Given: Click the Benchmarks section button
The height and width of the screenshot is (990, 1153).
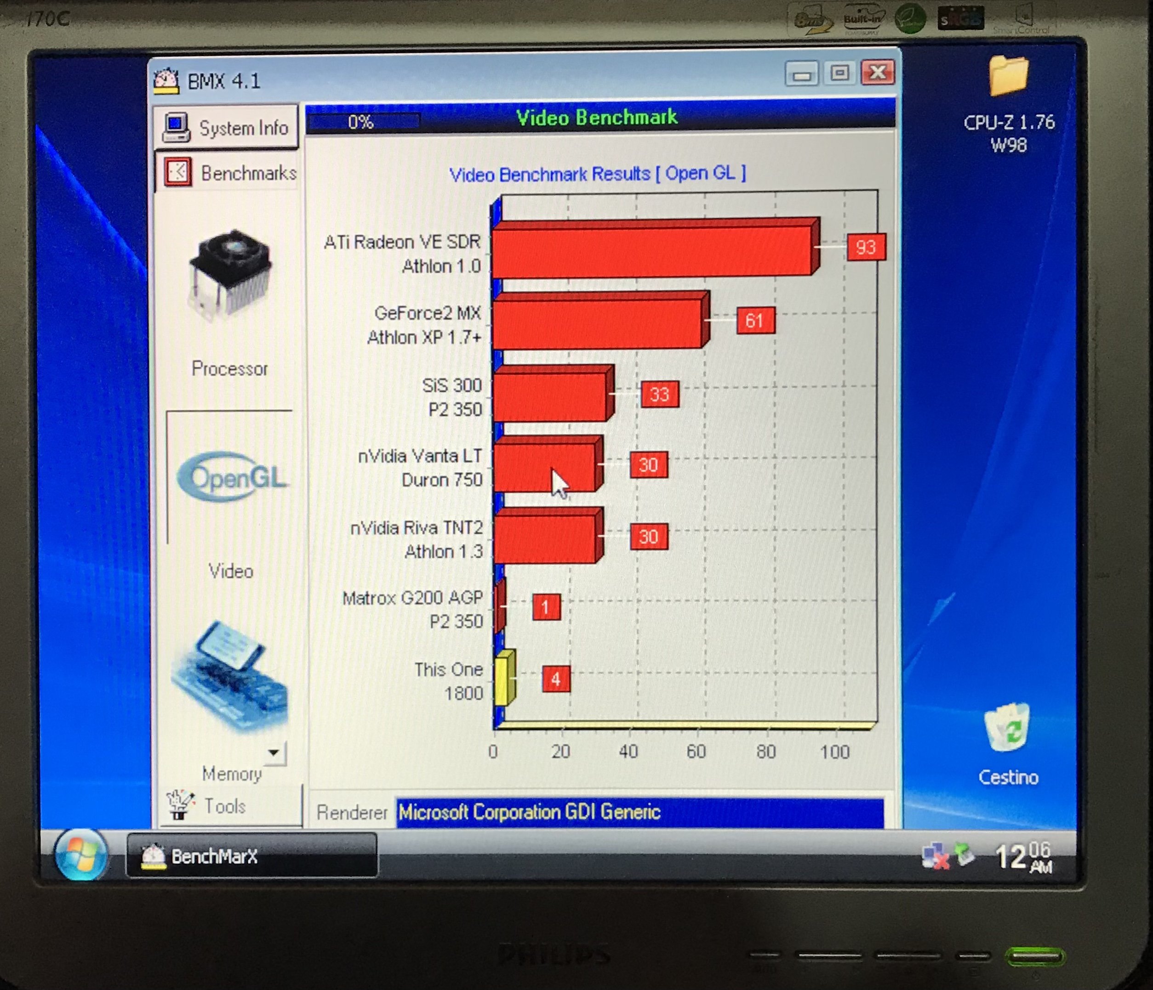Looking at the screenshot, I should click(248, 173).
